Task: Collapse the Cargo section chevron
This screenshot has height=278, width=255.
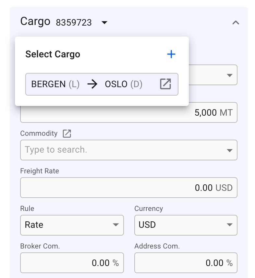Action: point(236,23)
